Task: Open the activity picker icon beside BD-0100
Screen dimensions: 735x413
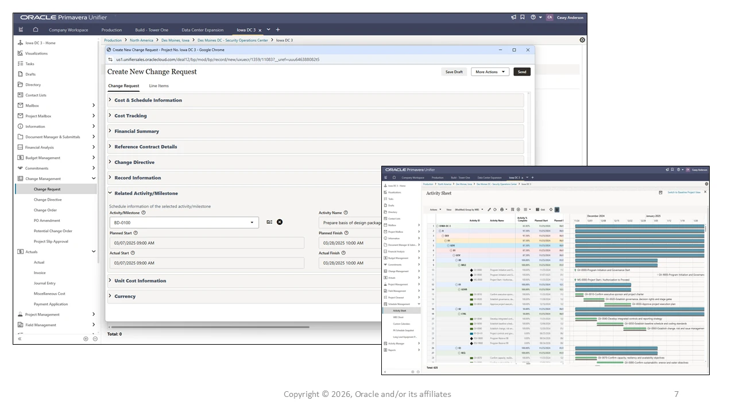Action: tap(269, 222)
